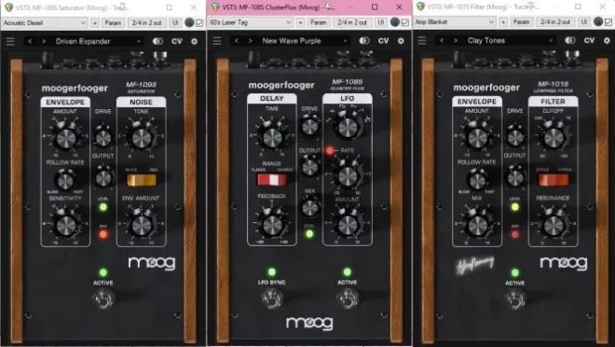Click the Filter ACTIVE footswitch

click(x=515, y=299)
